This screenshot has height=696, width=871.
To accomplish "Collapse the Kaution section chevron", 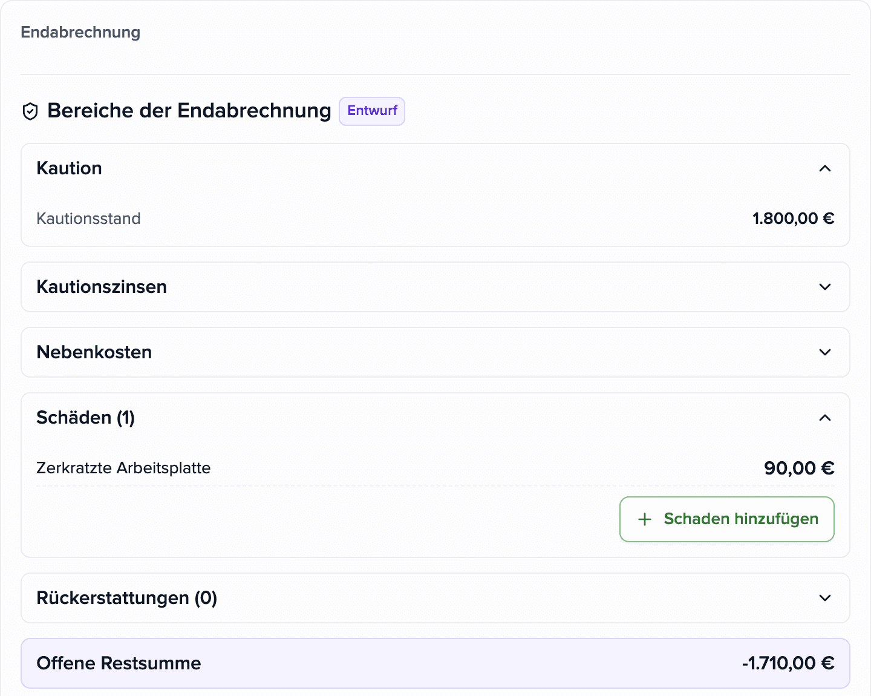I will [x=825, y=168].
